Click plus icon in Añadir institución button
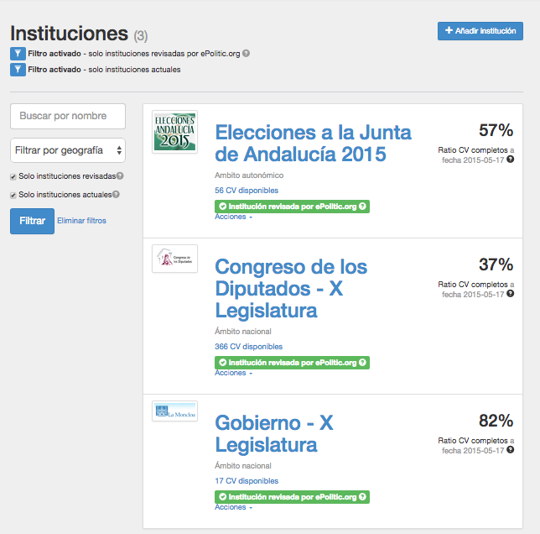The height and width of the screenshot is (534, 540). 449,30
